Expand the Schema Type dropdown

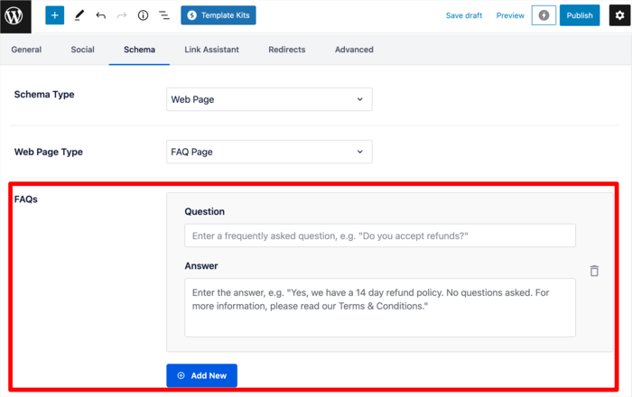(x=269, y=99)
